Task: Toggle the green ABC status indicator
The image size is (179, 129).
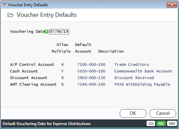Action: tap(161, 123)
